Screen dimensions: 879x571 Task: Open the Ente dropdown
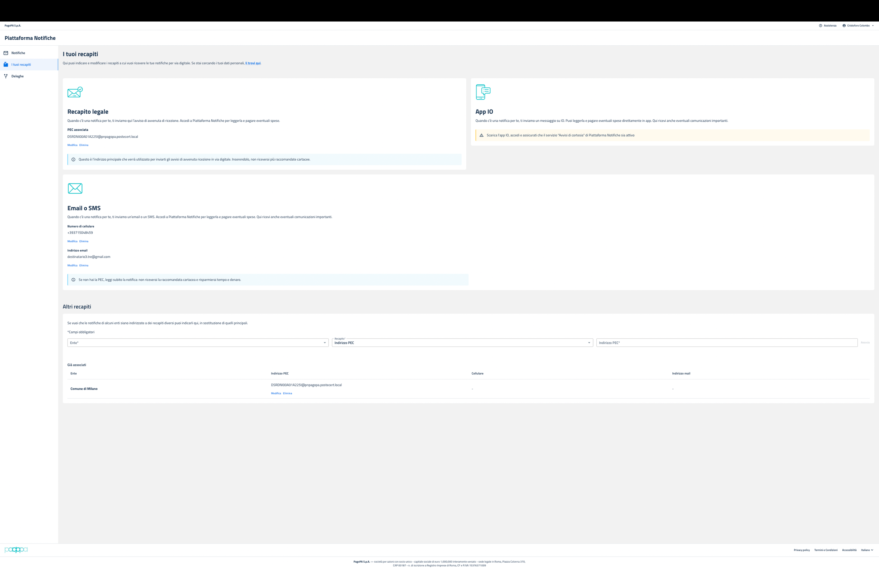[198, 343]
